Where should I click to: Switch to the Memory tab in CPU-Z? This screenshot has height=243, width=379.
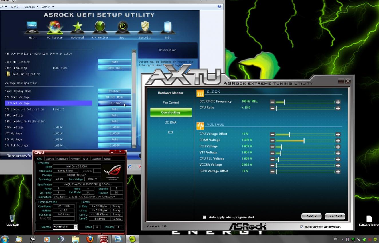click(75, 159)
